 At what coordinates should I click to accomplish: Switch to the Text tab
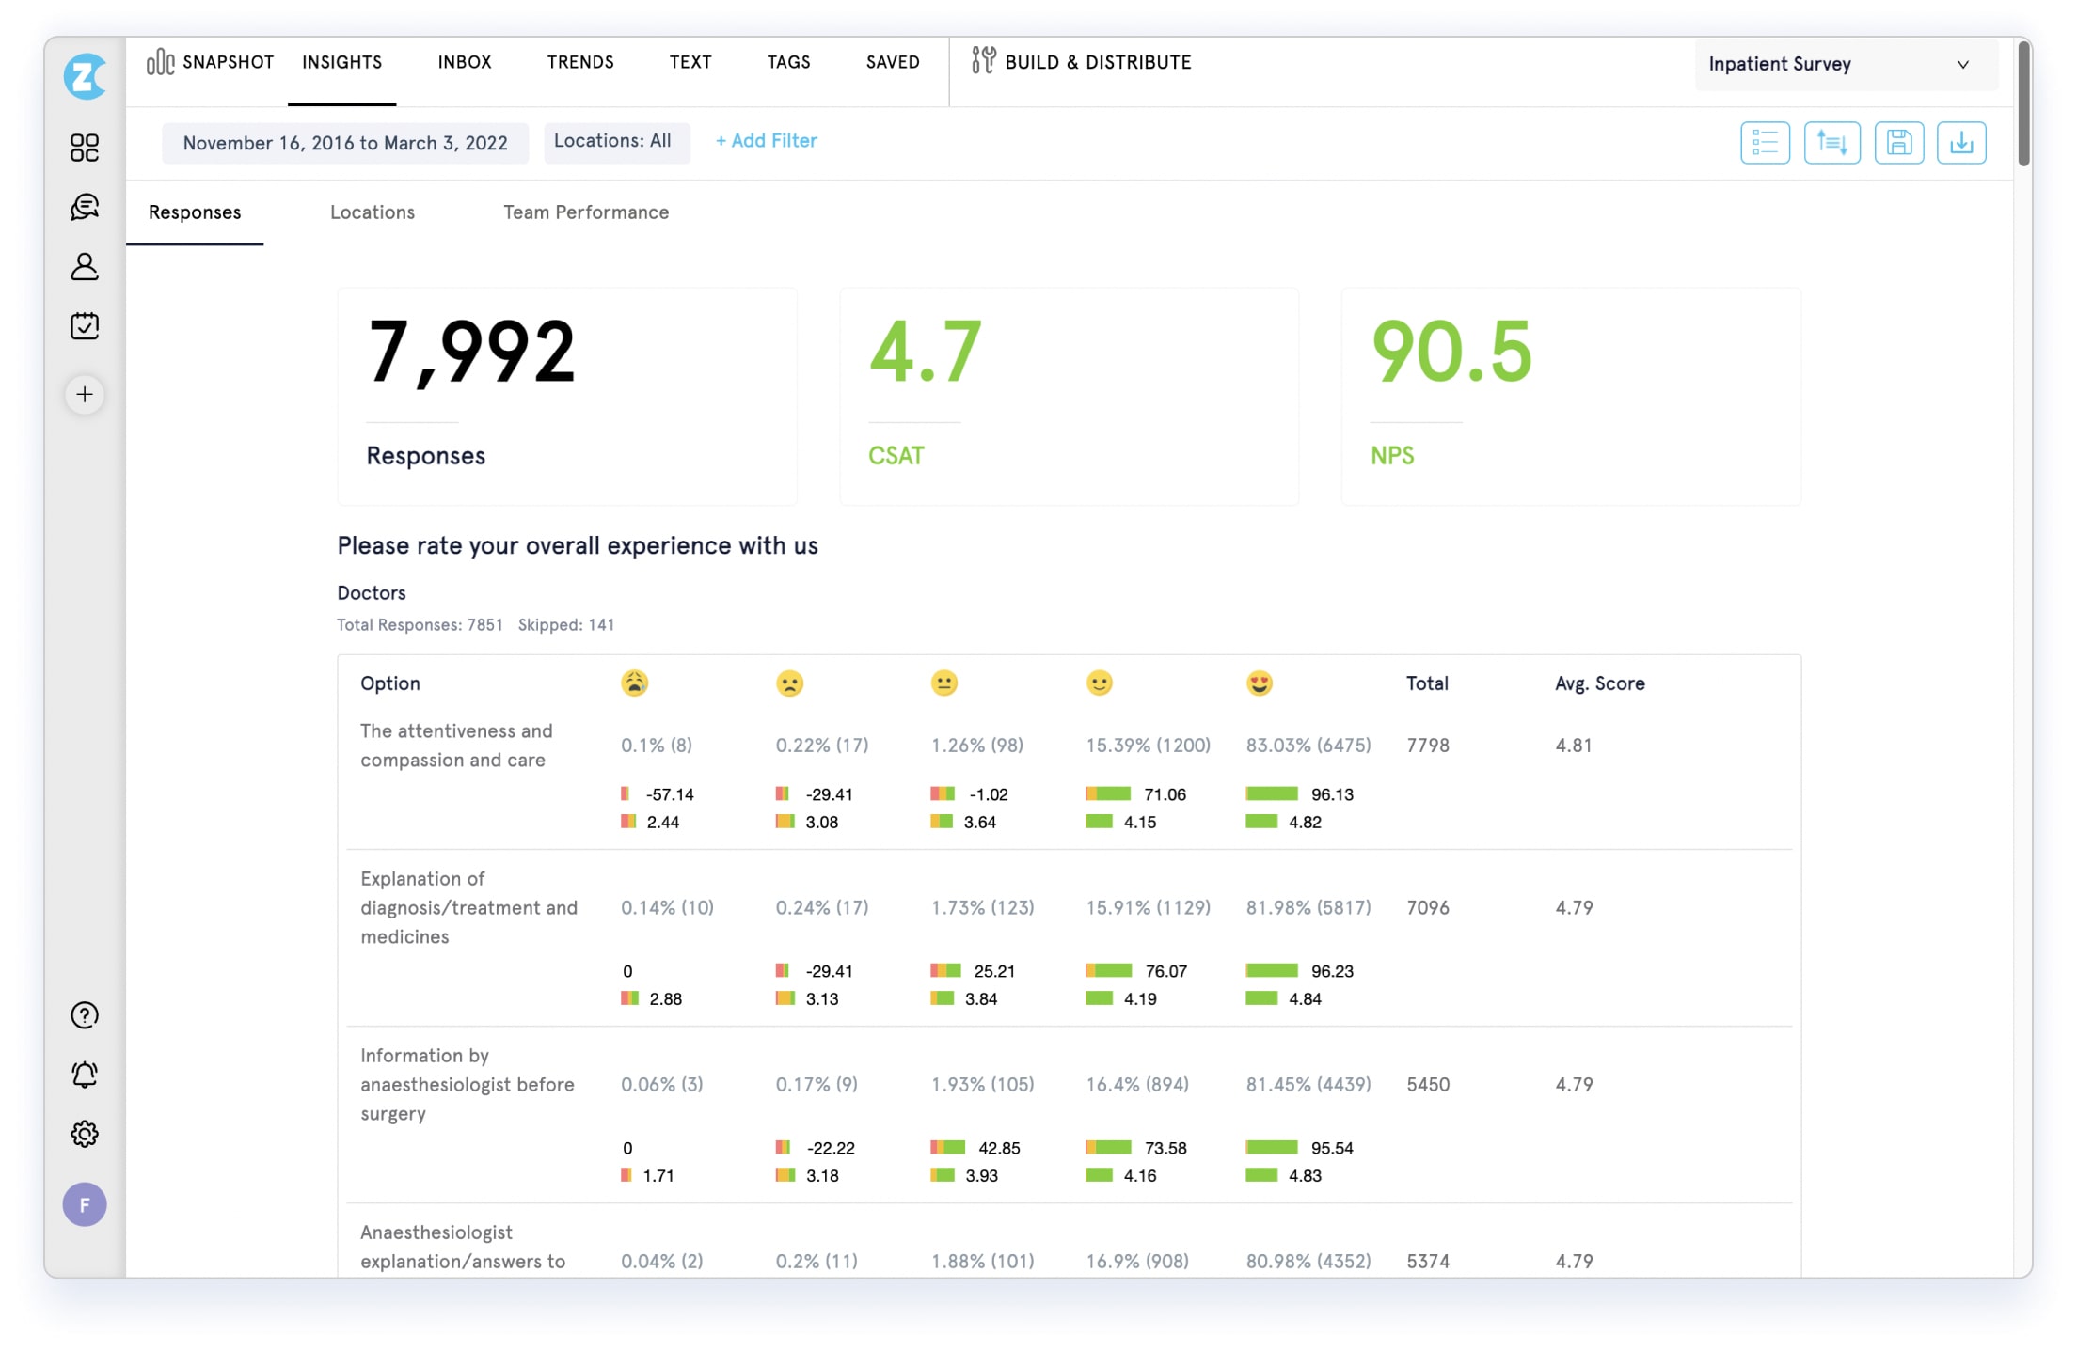click(x=690, y=62)
